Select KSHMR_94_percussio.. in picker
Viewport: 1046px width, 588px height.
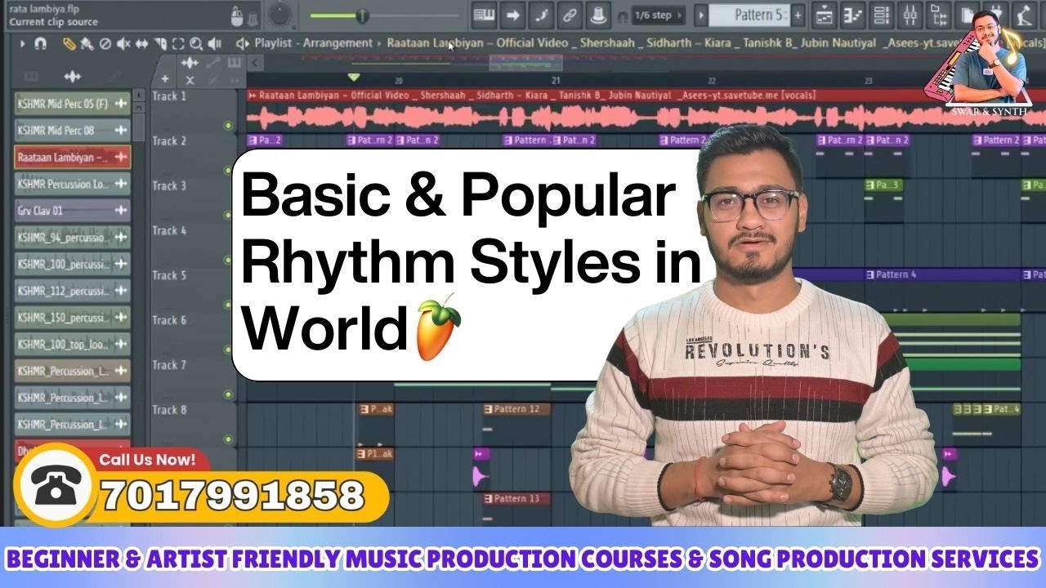click(72, 238)
